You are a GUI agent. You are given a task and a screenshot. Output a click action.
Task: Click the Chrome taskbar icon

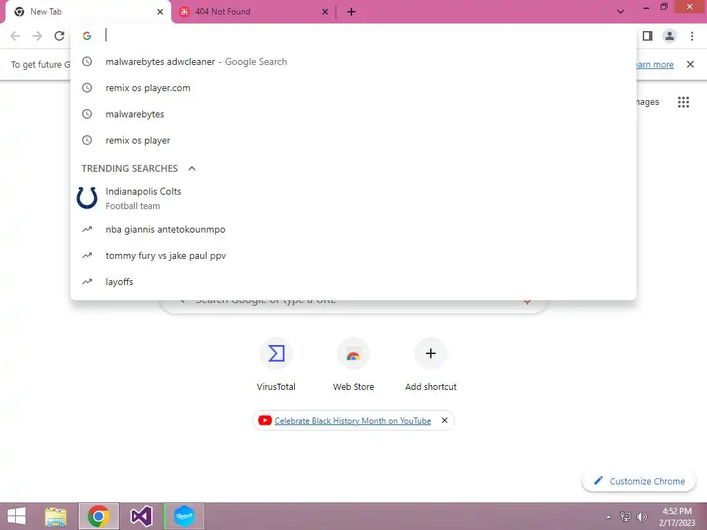click(98, 516)
